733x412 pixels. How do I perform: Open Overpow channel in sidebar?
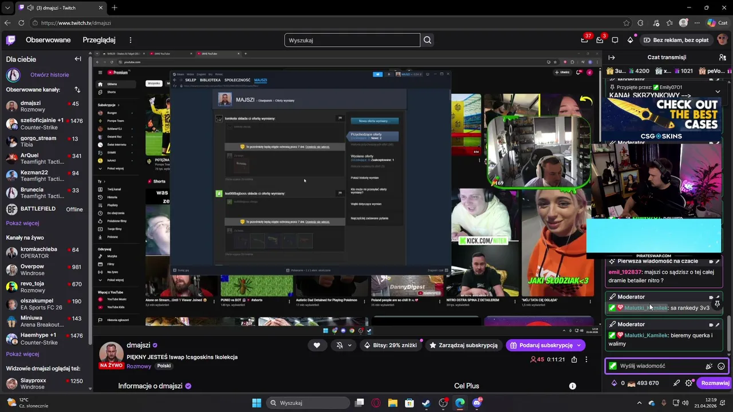click(45, 270)
